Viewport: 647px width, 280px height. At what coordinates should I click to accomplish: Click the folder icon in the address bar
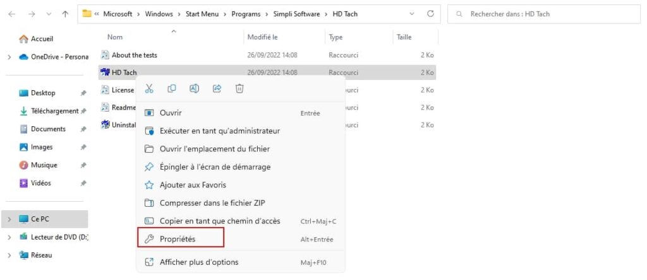pyautogui.click(x=87, y=14)
